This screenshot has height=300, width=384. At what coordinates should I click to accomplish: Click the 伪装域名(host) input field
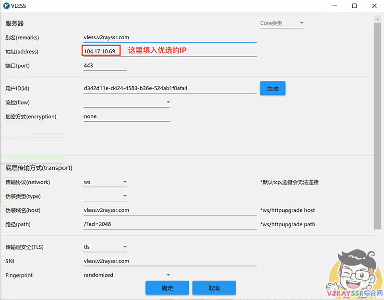169,210
